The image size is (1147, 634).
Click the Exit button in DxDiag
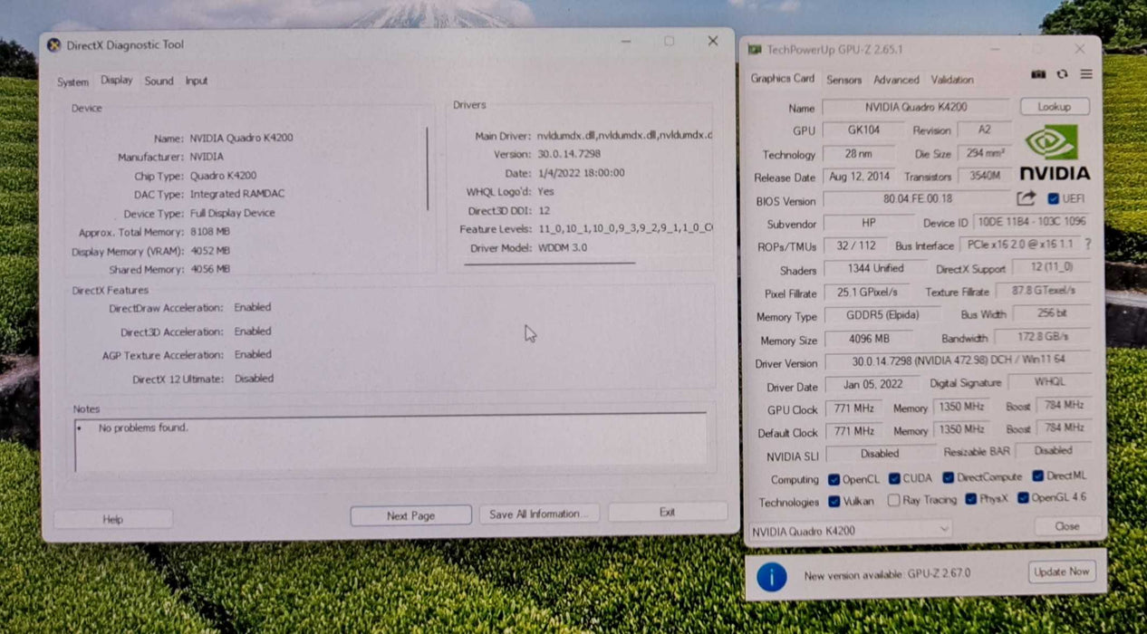(x=667, y=512)
